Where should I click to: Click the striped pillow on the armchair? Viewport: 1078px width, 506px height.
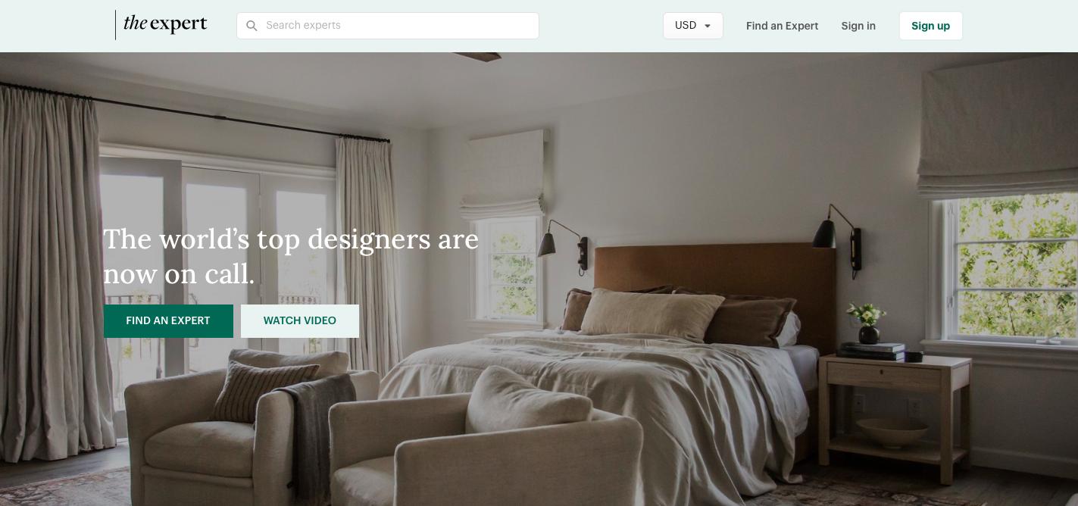(263, 389)
